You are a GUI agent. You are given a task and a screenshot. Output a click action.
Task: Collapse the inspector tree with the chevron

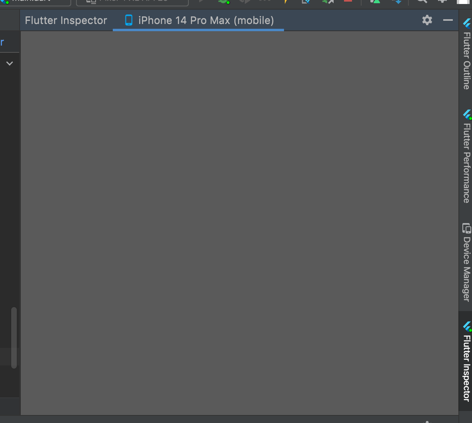point(10,63)
